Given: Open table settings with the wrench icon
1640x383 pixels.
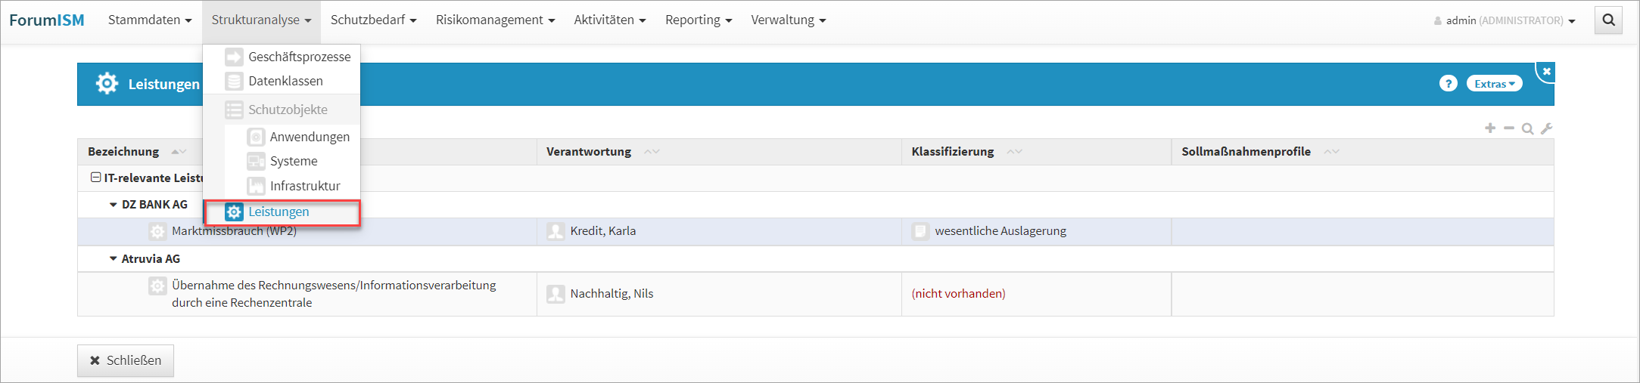Looking at the screenshot, I should (1546, 128).
